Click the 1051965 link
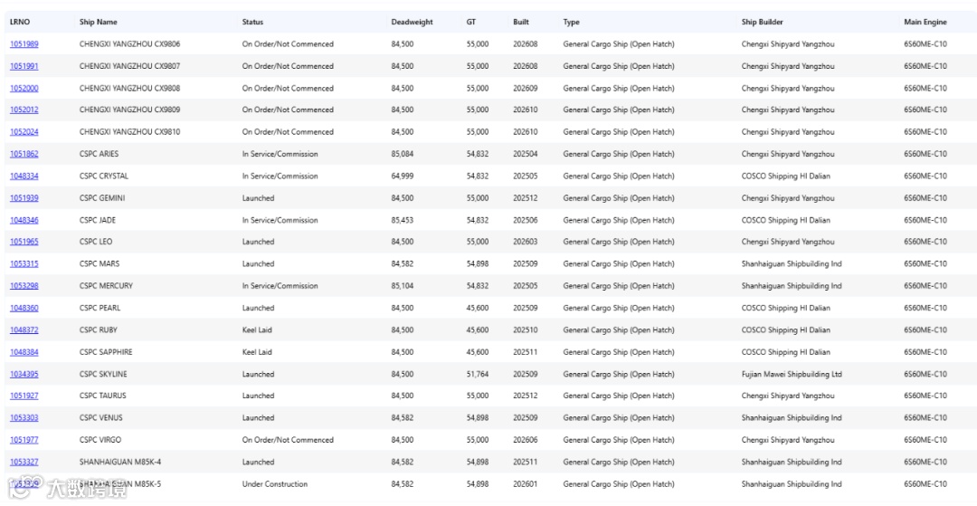The height and width of the screenshot is (506, 977). (24, 242)
